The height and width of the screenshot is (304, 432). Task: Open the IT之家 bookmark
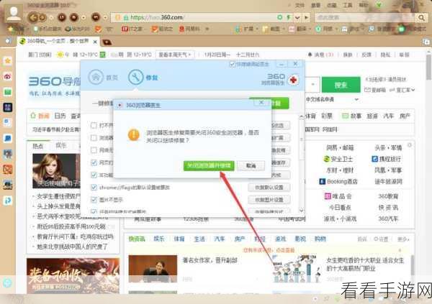click(x=132, y=29)
